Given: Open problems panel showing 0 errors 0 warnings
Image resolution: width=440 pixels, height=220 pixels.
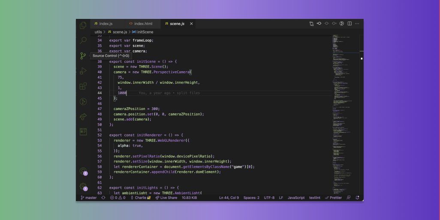Looking at the screenshot, I should (118, 198).
